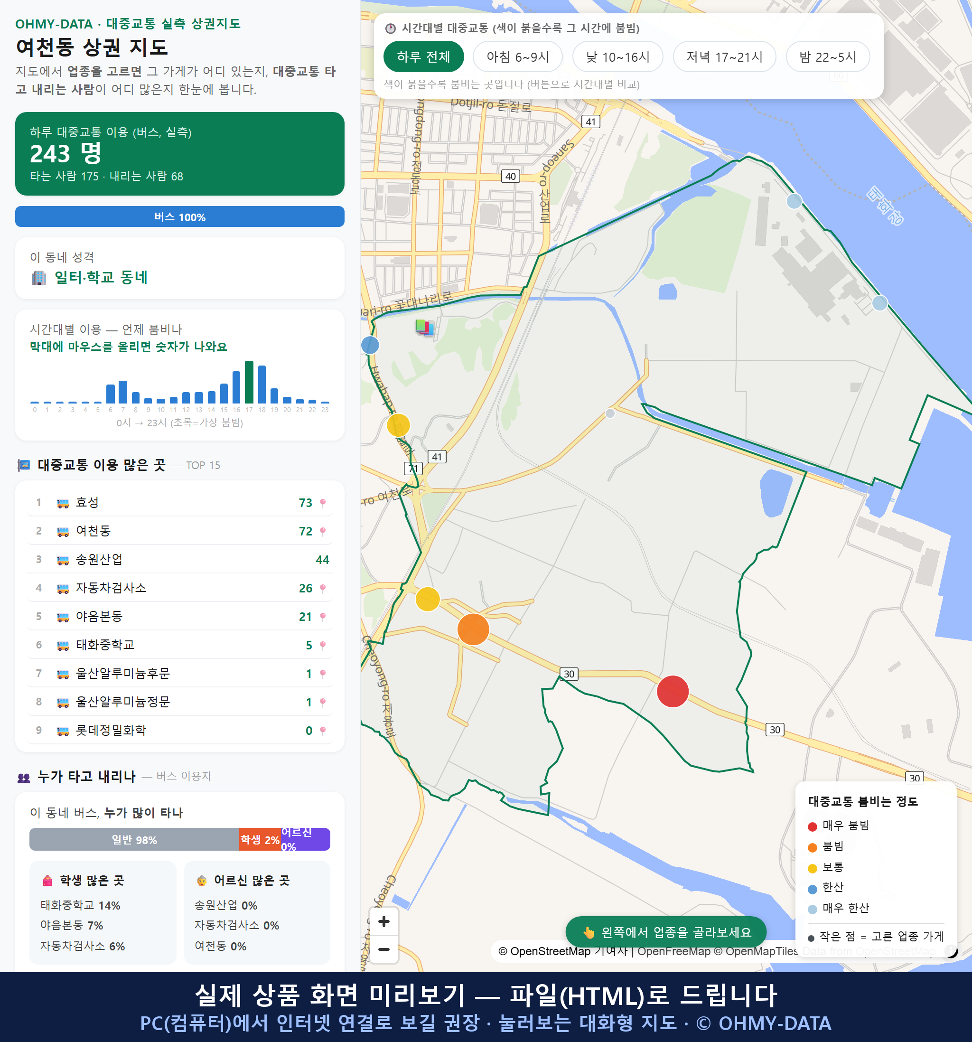The image size is (972, 1042).
Task: Click the bus icon in 송원산업 row
Action: point(63,560)
